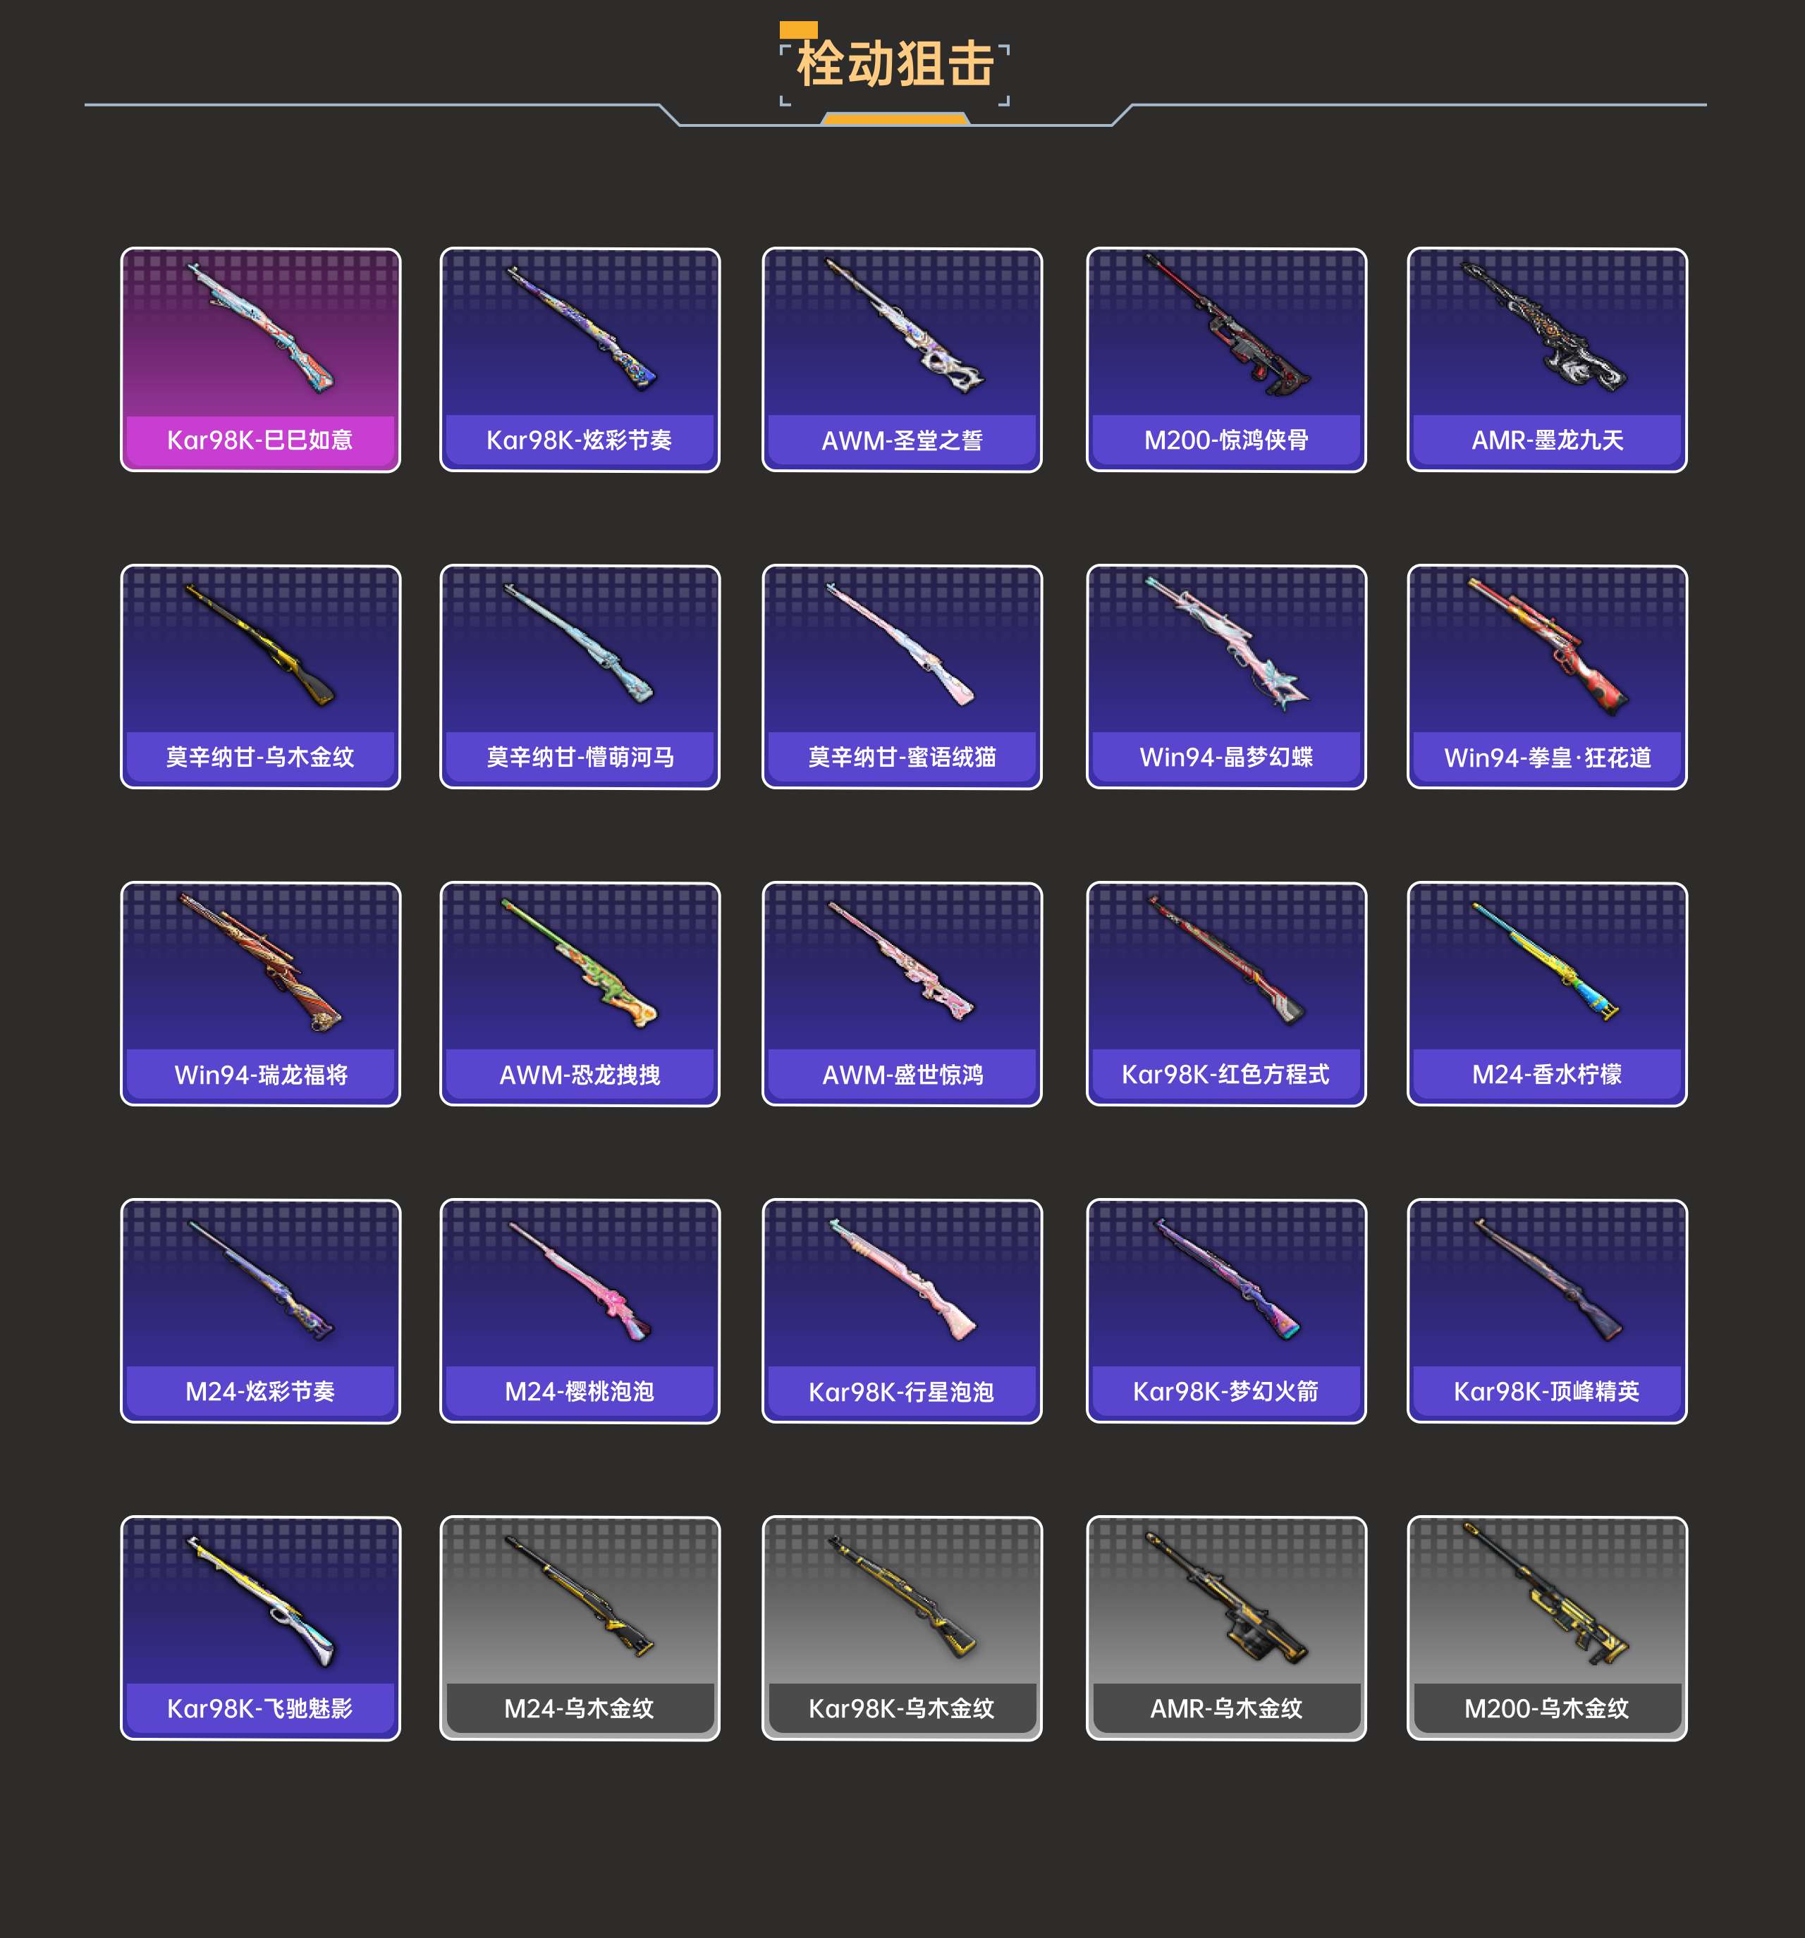
Task: Open the Win94-晶梦幻蝶 skin card
Action: tap(1225, 677)
